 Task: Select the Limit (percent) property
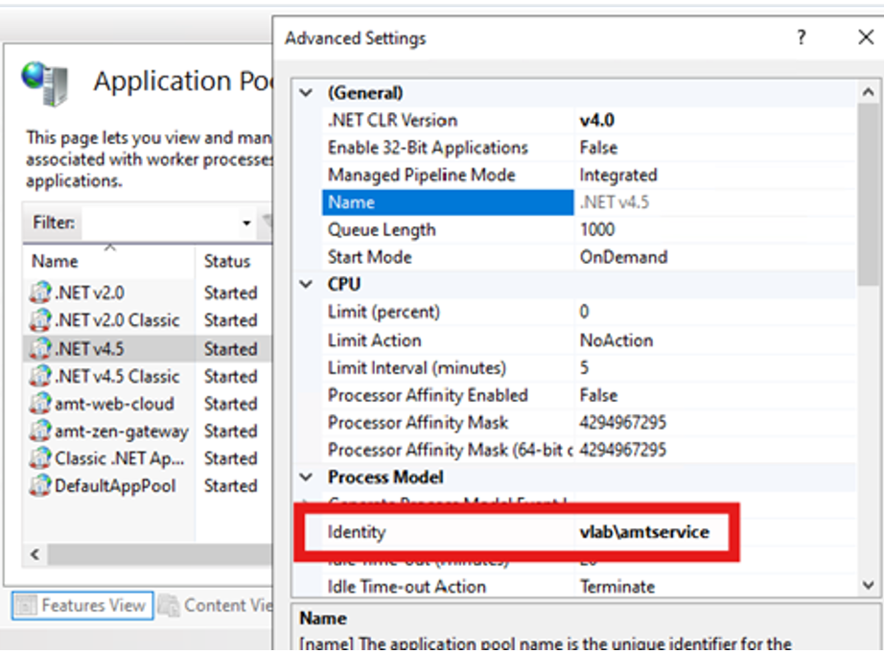point(384,312)
